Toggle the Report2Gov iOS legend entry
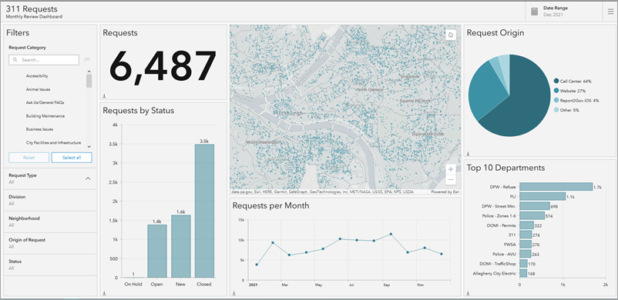The width and height of the screenshot is (618, 300). coord(576,101)
